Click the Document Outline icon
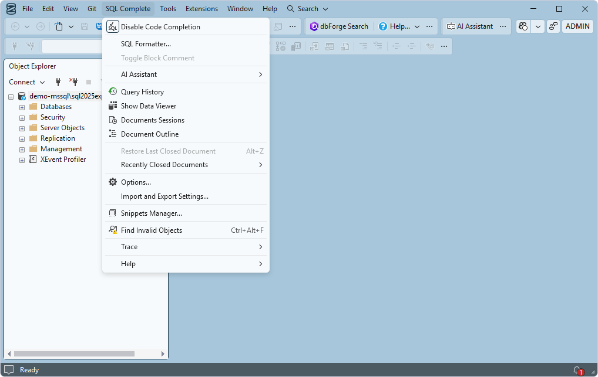 click(x=113, y=134)
